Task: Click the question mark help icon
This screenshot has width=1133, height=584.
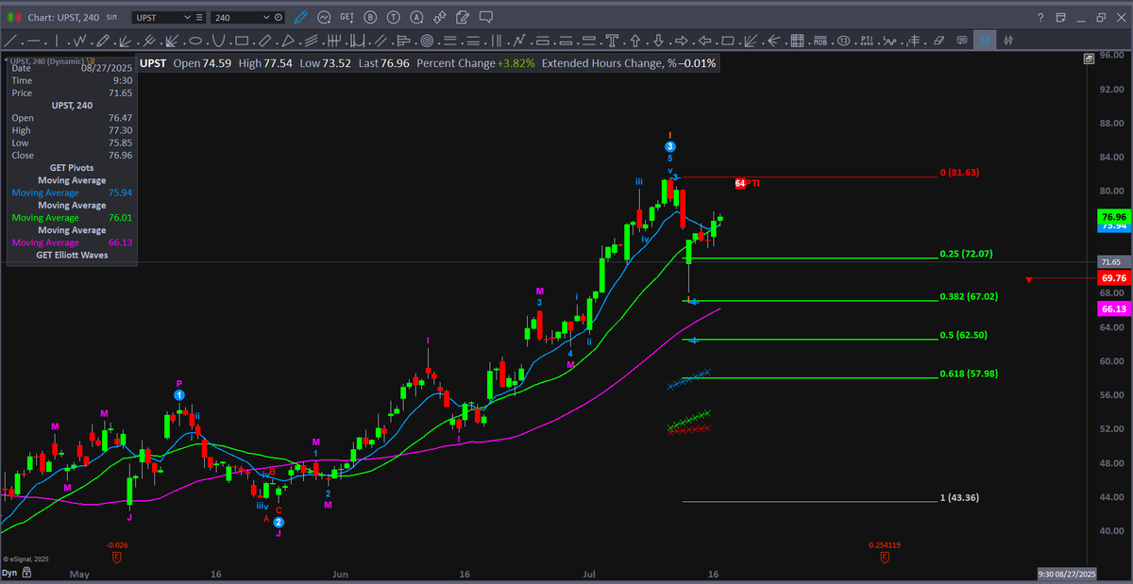Action: pos(1040,18)
